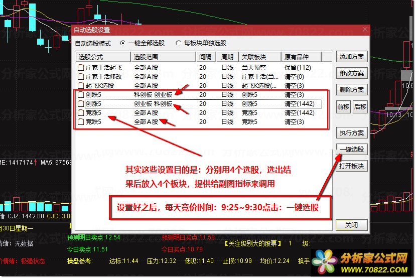Click 【关注级别大的股票】 label in chart
Image resolution: width=416 pixels, height=278 pixels.
pos(253,243)
